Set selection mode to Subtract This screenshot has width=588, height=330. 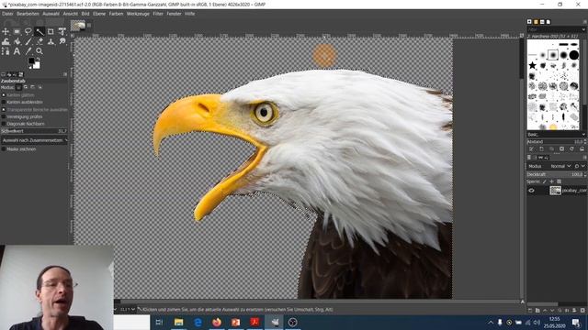pos(33,87)
